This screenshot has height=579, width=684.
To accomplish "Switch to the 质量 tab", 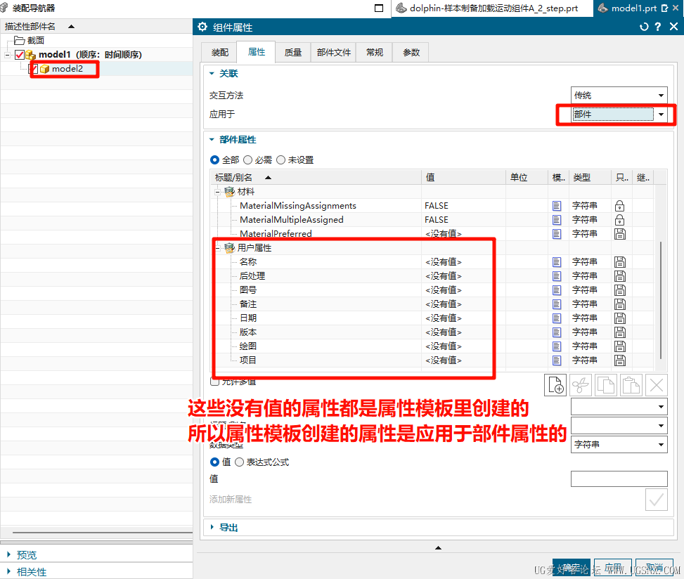I will click(292, 52).
